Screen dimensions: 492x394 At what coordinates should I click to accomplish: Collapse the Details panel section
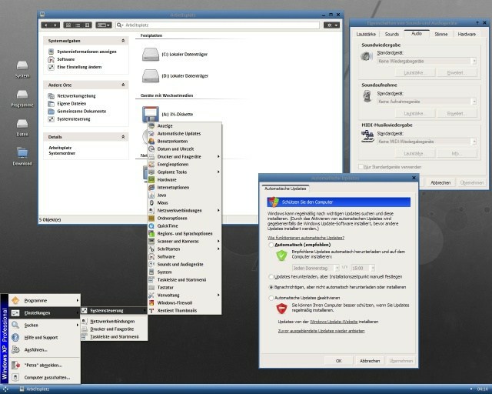[x=123, y=137]
